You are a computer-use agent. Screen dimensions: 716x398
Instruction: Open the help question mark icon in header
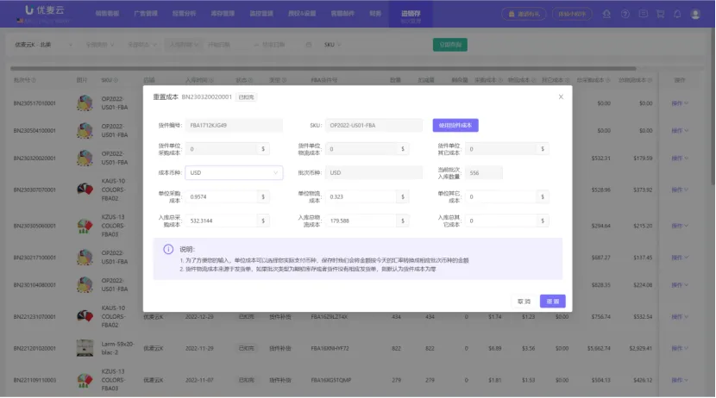(x=625, y=14)
